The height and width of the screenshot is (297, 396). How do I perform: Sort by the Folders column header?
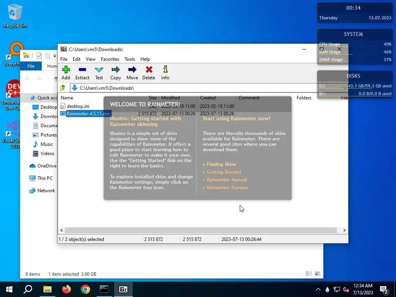[x=304, y=98]
